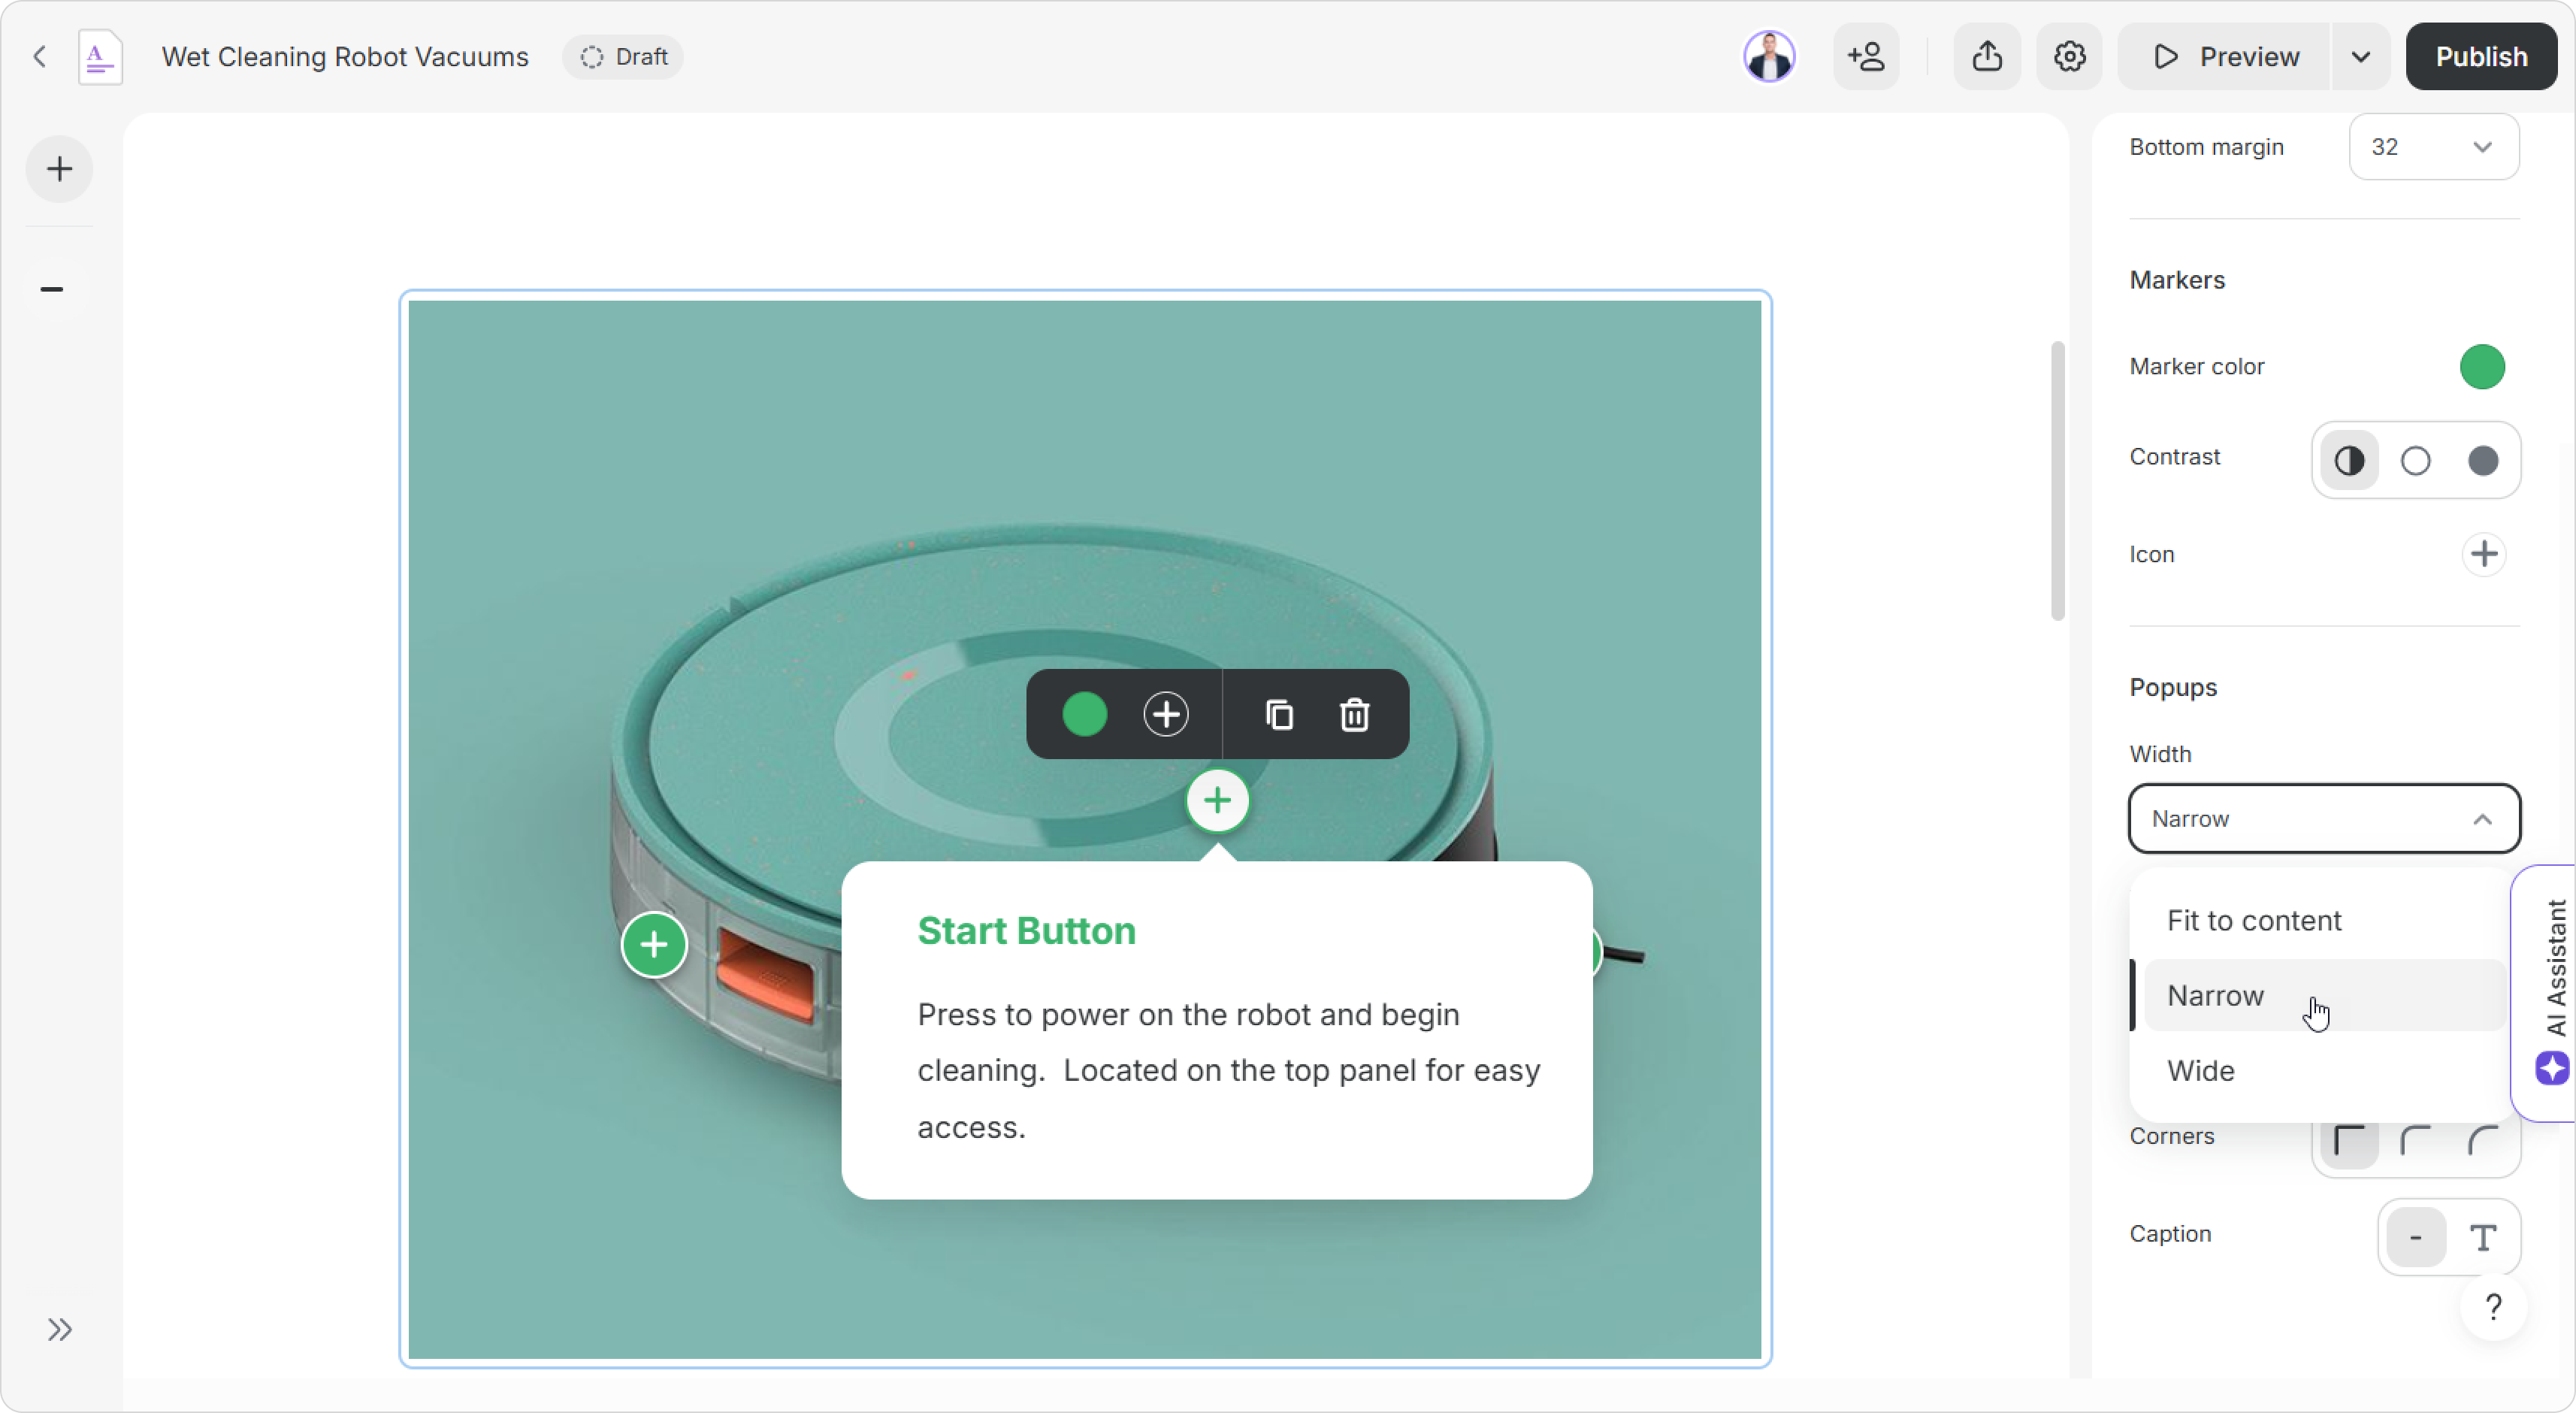Enable text caption with T toggle
The height and width of the screenshot is (1413, 2576).
pos(2483,1238)
